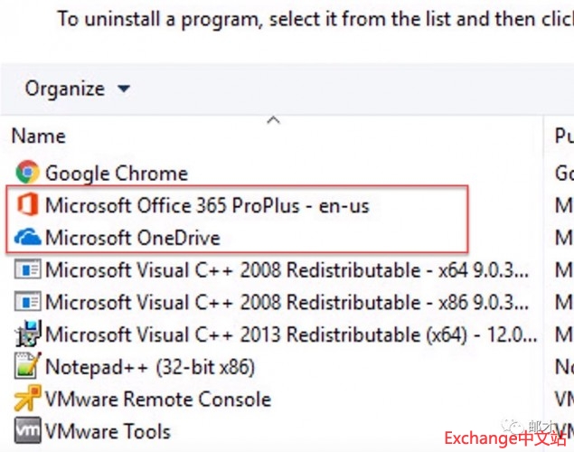
Task: Select Notepad++ (32-bit x86) entry
Action: pyautogui.click(x=150, y=367)
